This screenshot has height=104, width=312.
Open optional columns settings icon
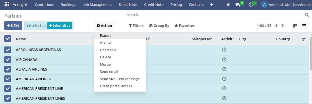click(x=303, y=39)
